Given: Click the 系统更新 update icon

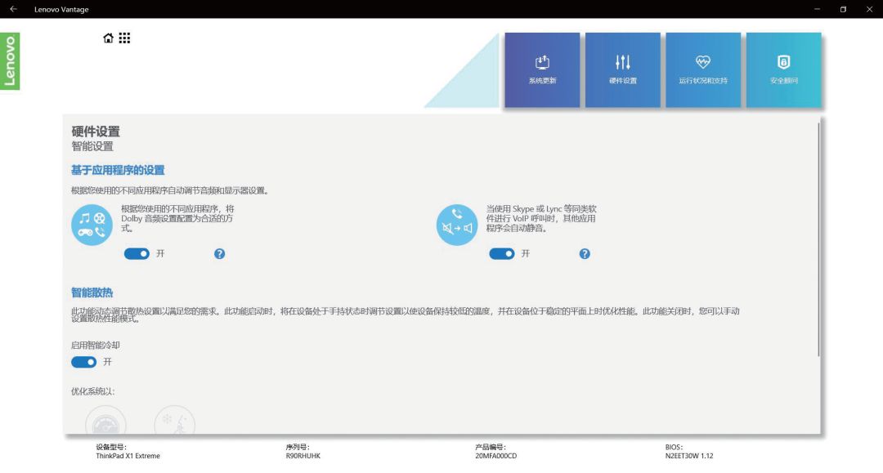Looking at the screenshot, I should click(x=541, y=60).
